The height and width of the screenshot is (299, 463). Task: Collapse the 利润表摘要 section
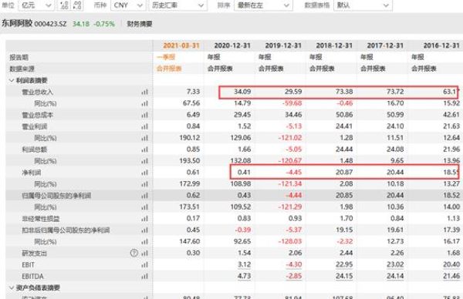pos(12,80)
